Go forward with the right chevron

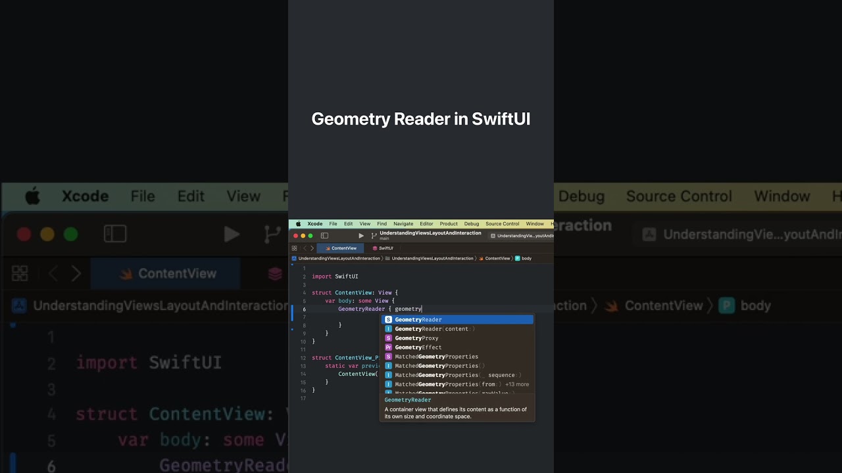[x=312, y=248]
